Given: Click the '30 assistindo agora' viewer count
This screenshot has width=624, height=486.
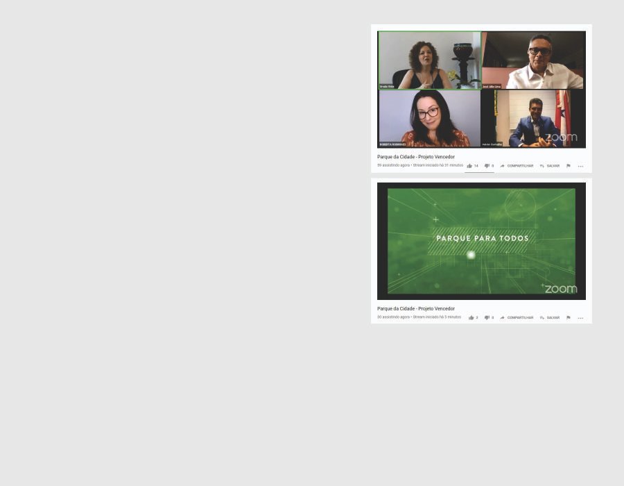Looking at the screenshot, I should point(393,317).
